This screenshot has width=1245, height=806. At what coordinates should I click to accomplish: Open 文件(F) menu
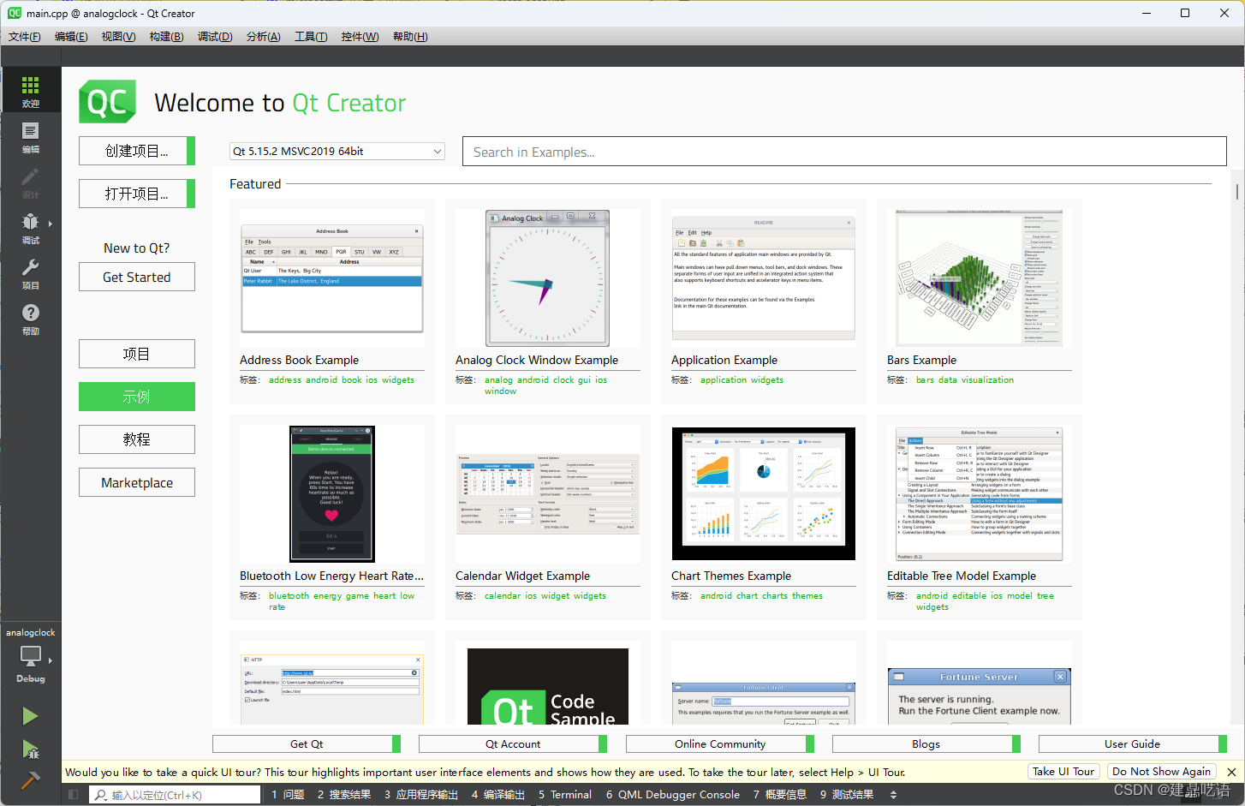tap(25, 37)
